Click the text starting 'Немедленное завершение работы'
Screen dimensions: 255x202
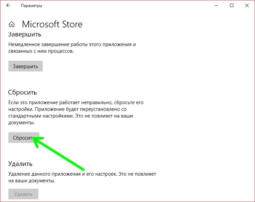click(72, 48)
